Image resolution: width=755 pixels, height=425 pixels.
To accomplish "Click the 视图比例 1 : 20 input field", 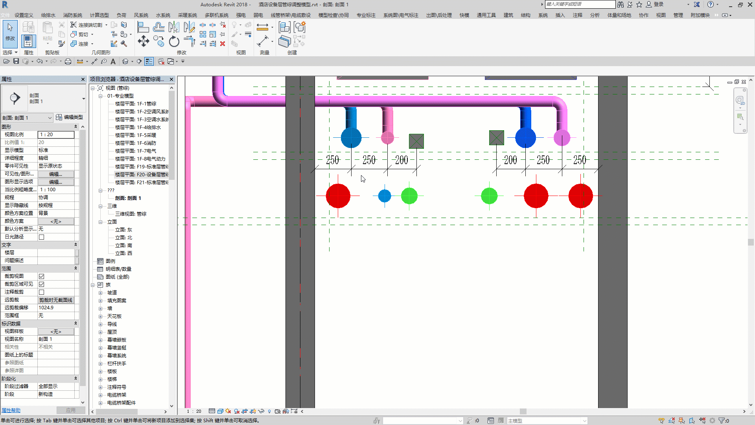I will [56, 135].
